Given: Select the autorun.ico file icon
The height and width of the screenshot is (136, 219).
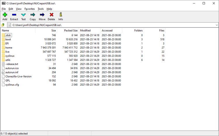Looking at the screenshot, I should 3,68.
